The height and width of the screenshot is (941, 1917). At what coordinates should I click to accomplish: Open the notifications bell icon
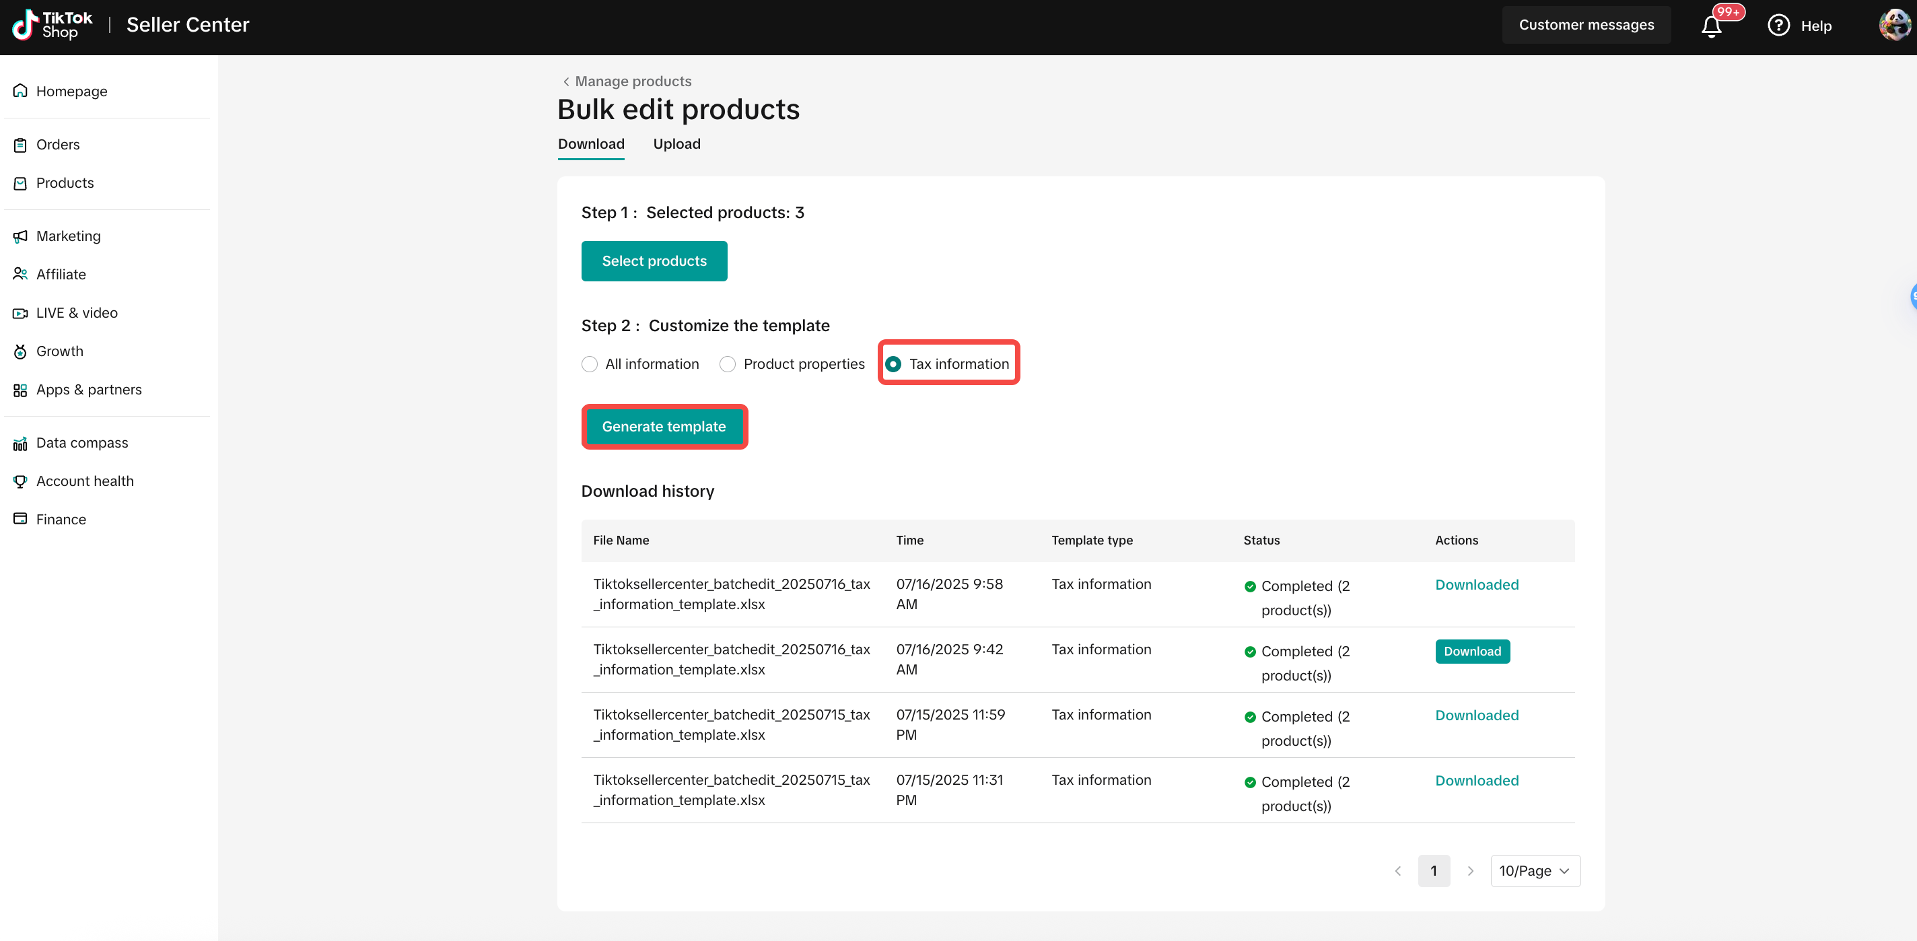[1711, 26]
